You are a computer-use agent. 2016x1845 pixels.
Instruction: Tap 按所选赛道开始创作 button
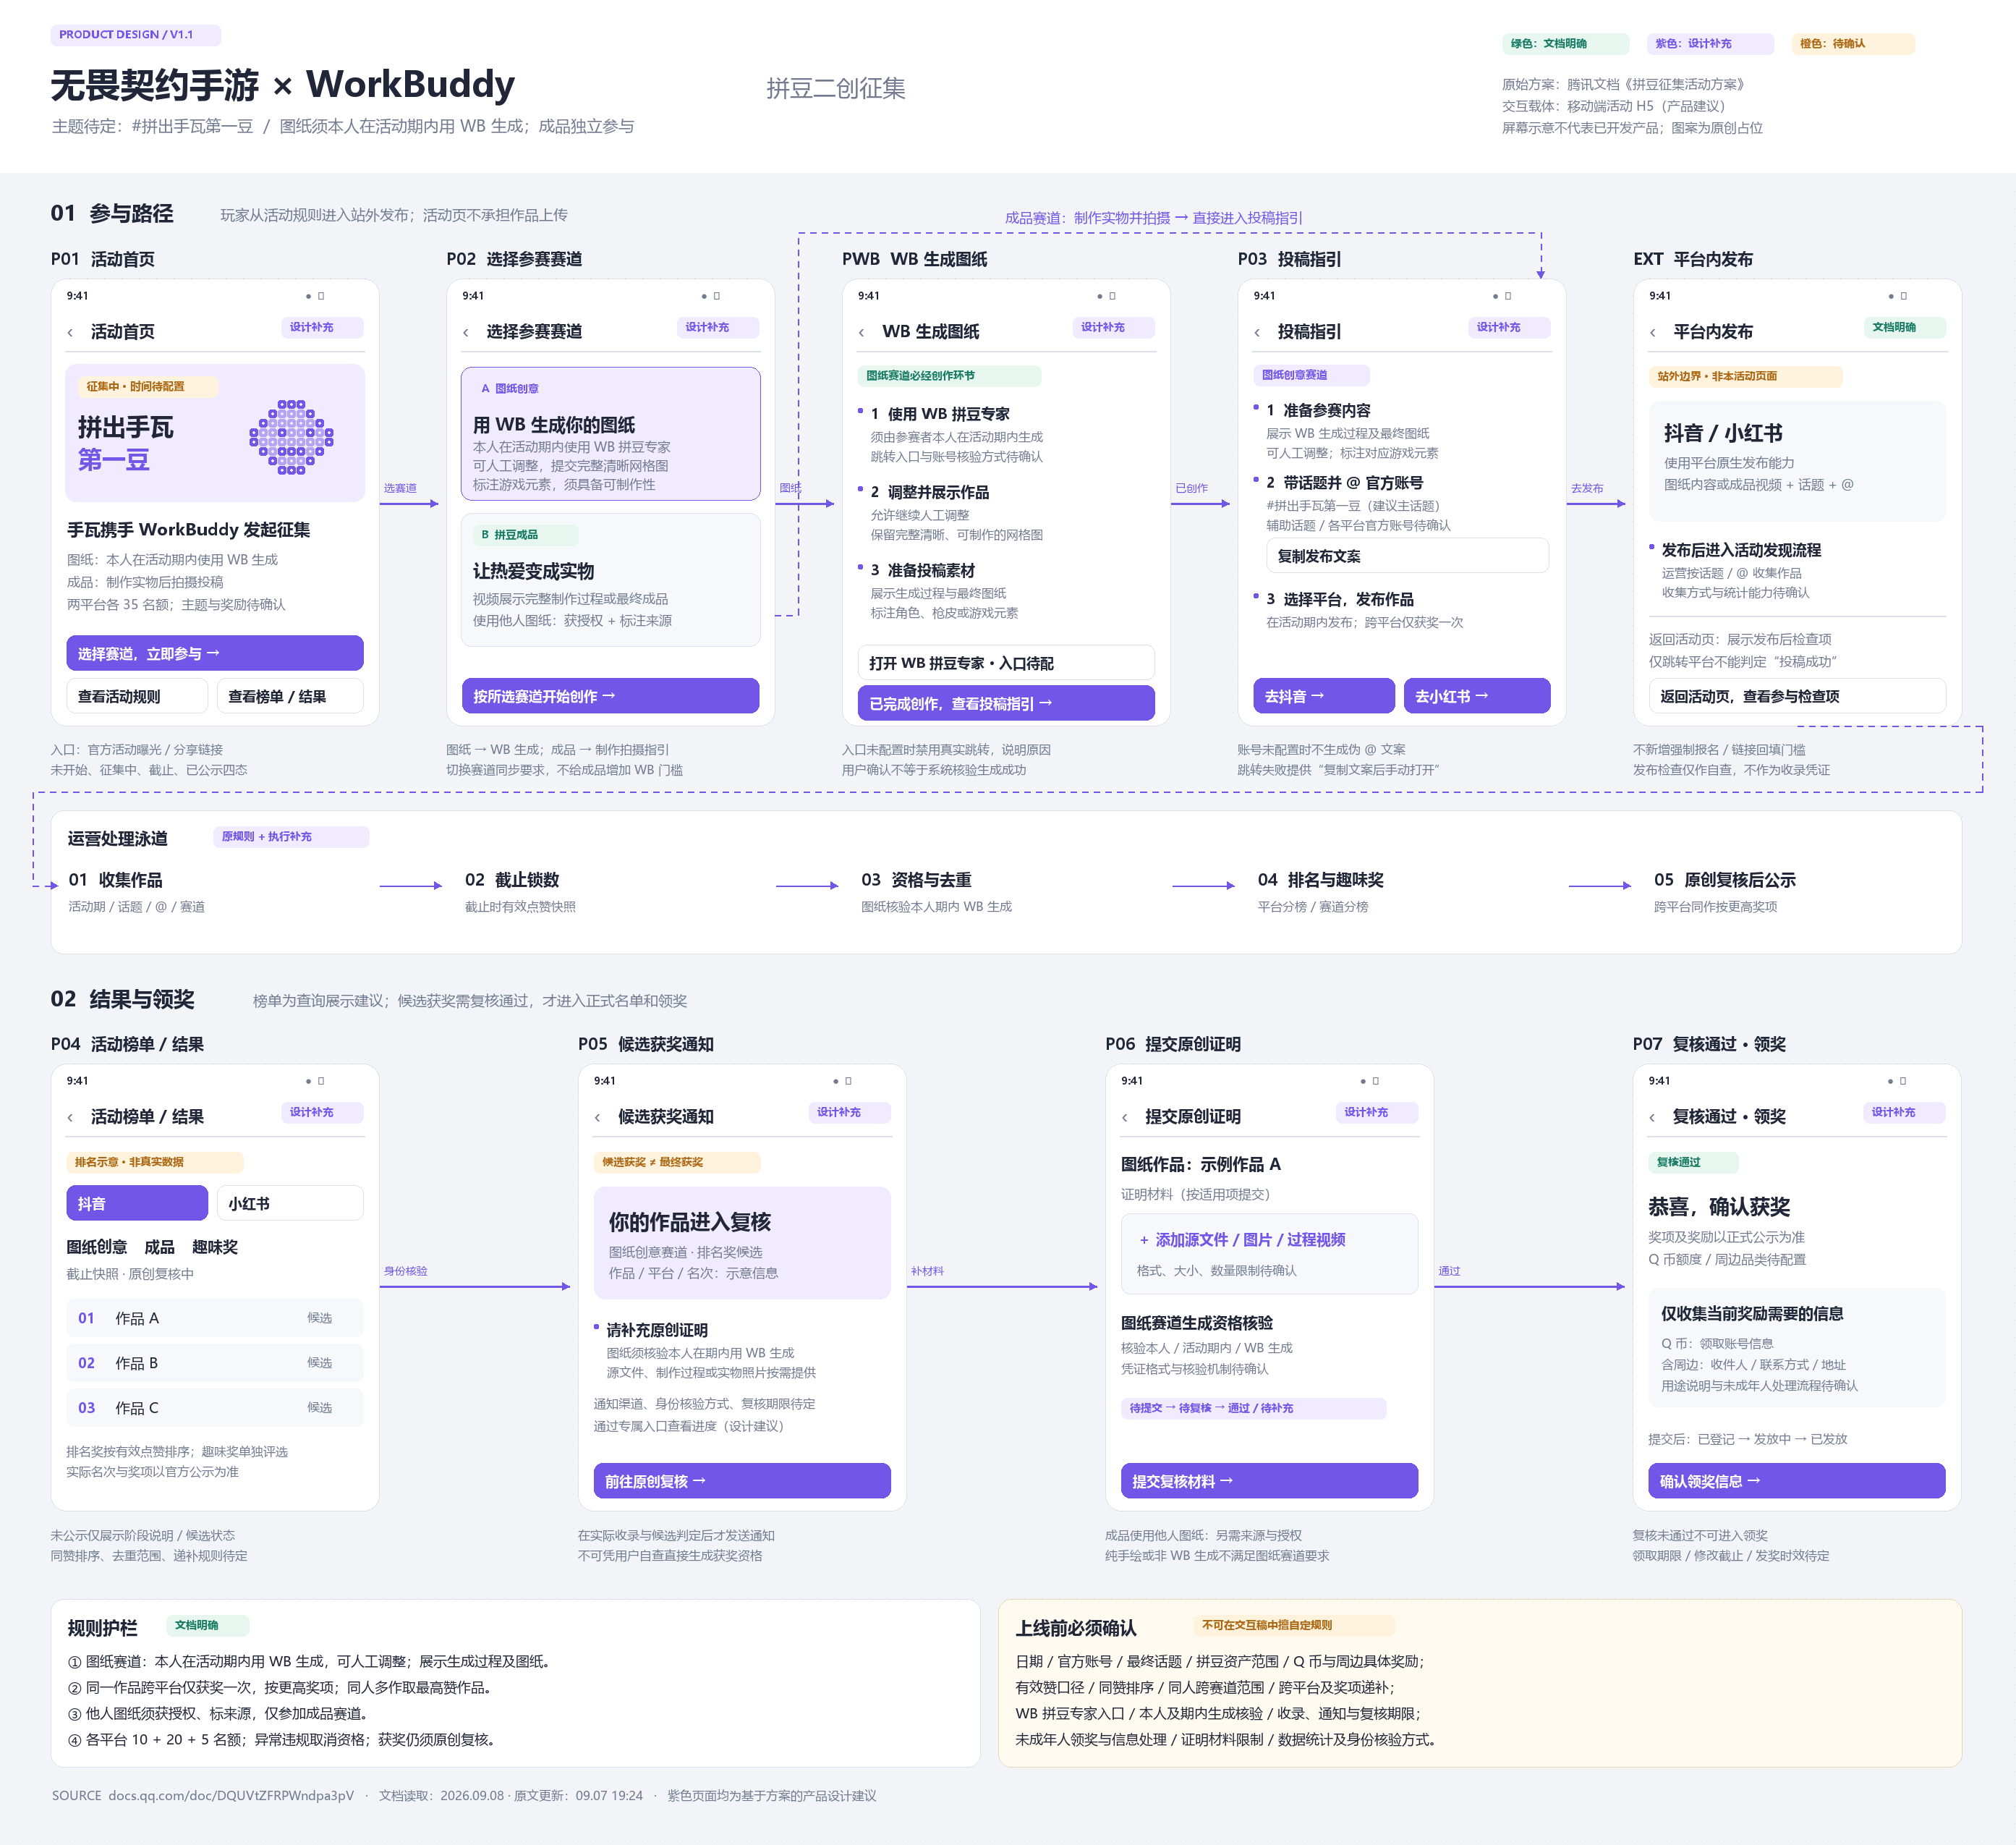click(610, 696)
